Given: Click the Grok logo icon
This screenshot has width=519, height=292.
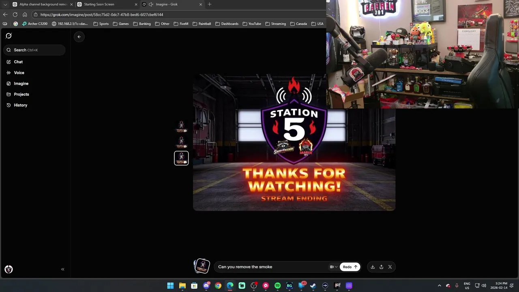Looking at the screenshot, I should (9, 36).
